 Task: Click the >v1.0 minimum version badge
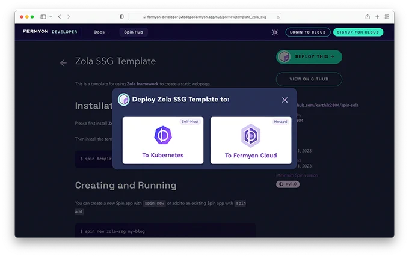coord(288,184)
